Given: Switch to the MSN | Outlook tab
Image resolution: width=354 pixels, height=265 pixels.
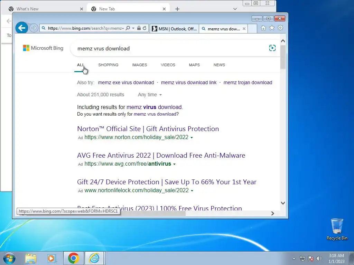Looking at the screenshot, I should pyautogui.click(x=174, y=29).
